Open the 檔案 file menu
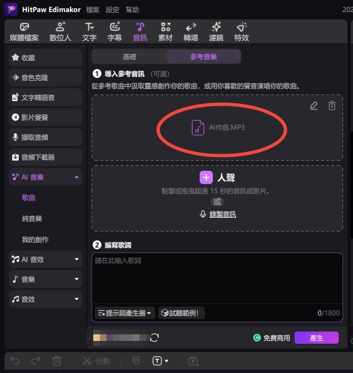 [93, 10]
